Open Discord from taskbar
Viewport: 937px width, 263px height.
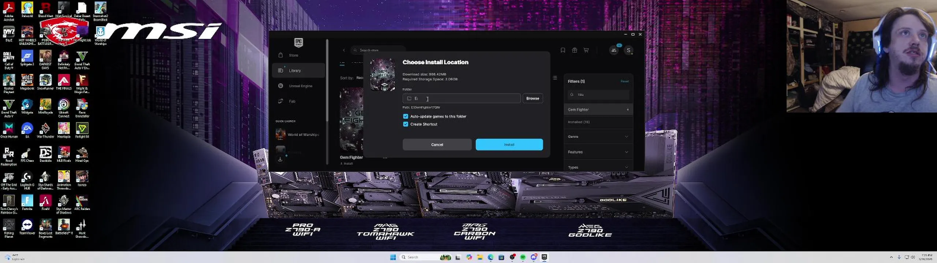(534, 257)
